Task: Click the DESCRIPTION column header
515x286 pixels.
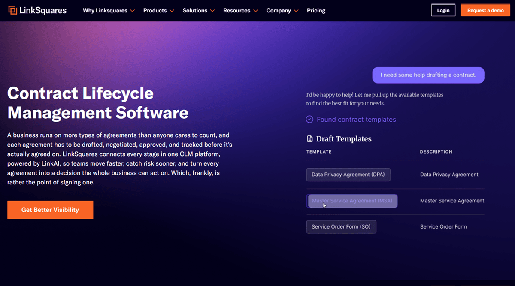Action: coord(436,152)
